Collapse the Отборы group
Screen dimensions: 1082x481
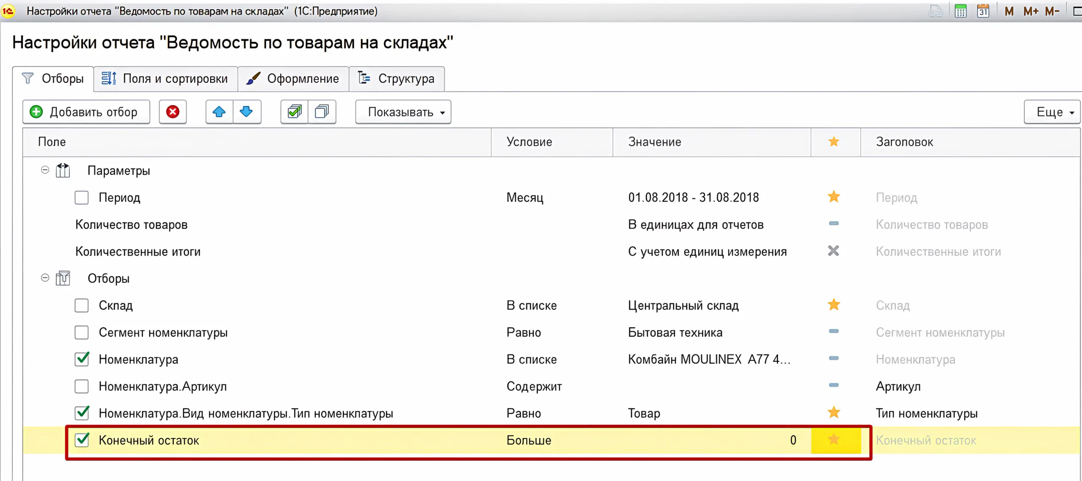[45, 278]
